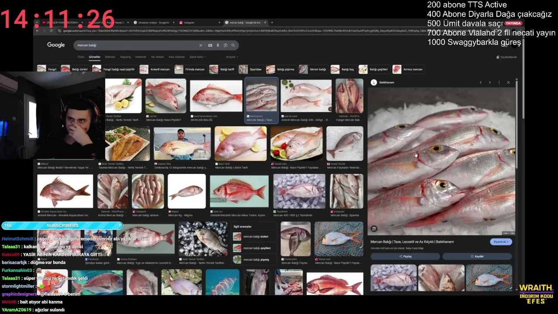Start voice search with the microphone icon

(x=218, y=45)
